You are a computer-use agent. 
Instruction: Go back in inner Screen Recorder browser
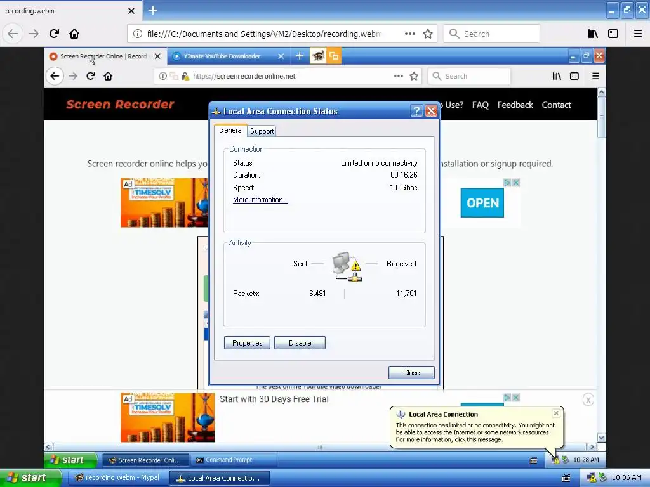pyautogui.click(x=55, y=76)
